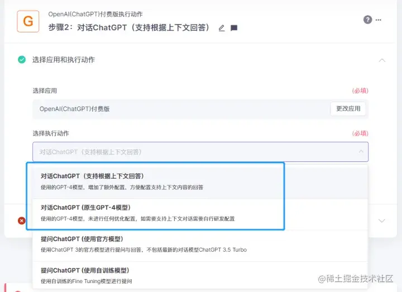Image resolution: width=402 pixels, height=292 pixels.
Task: Click OpenAI(ChatGPT)付费版 application field
Action: 200,109
